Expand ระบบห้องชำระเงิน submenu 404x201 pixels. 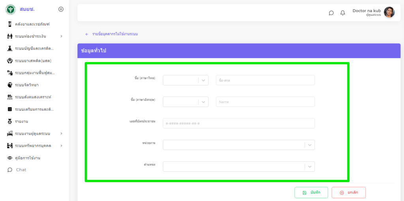tap(61, 36)
